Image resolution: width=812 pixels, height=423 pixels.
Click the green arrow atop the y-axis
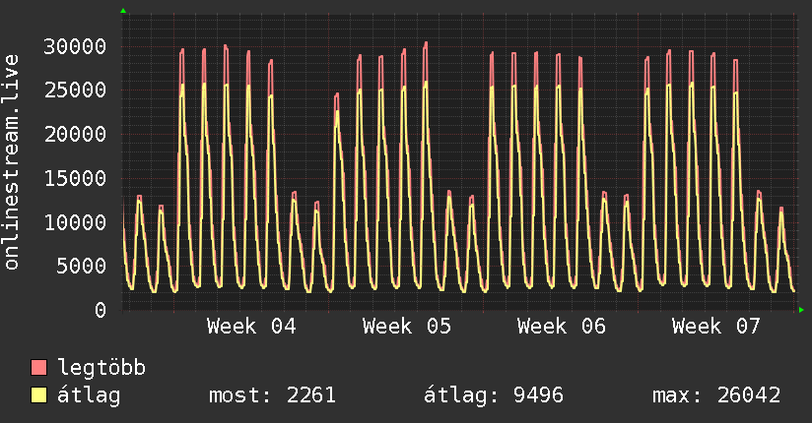pyautogui.click(x=123, y=11)
